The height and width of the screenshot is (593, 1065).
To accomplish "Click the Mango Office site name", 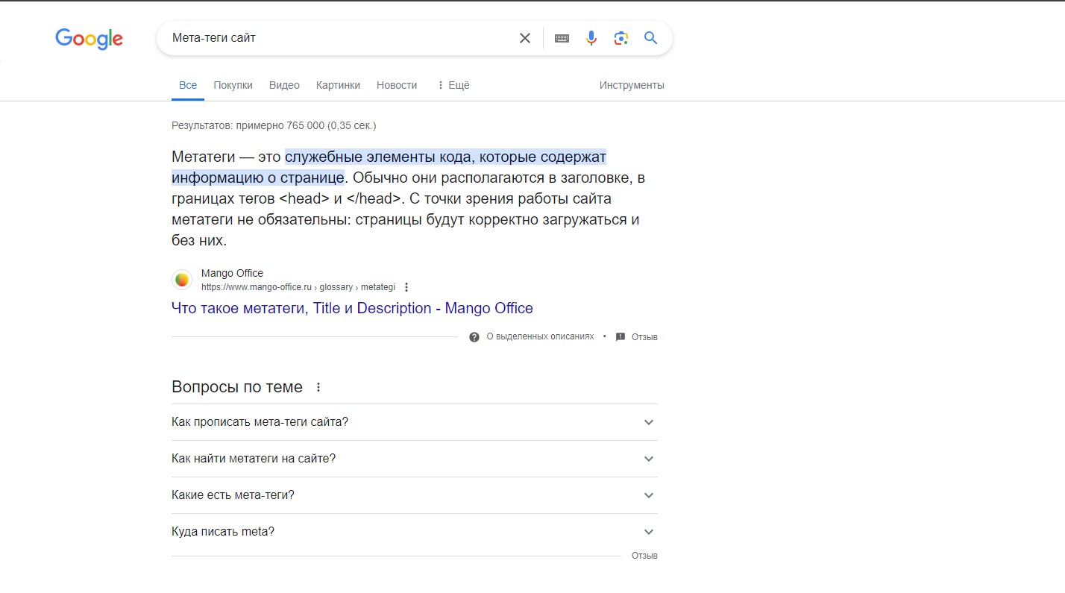I will (x=232, y=273).
